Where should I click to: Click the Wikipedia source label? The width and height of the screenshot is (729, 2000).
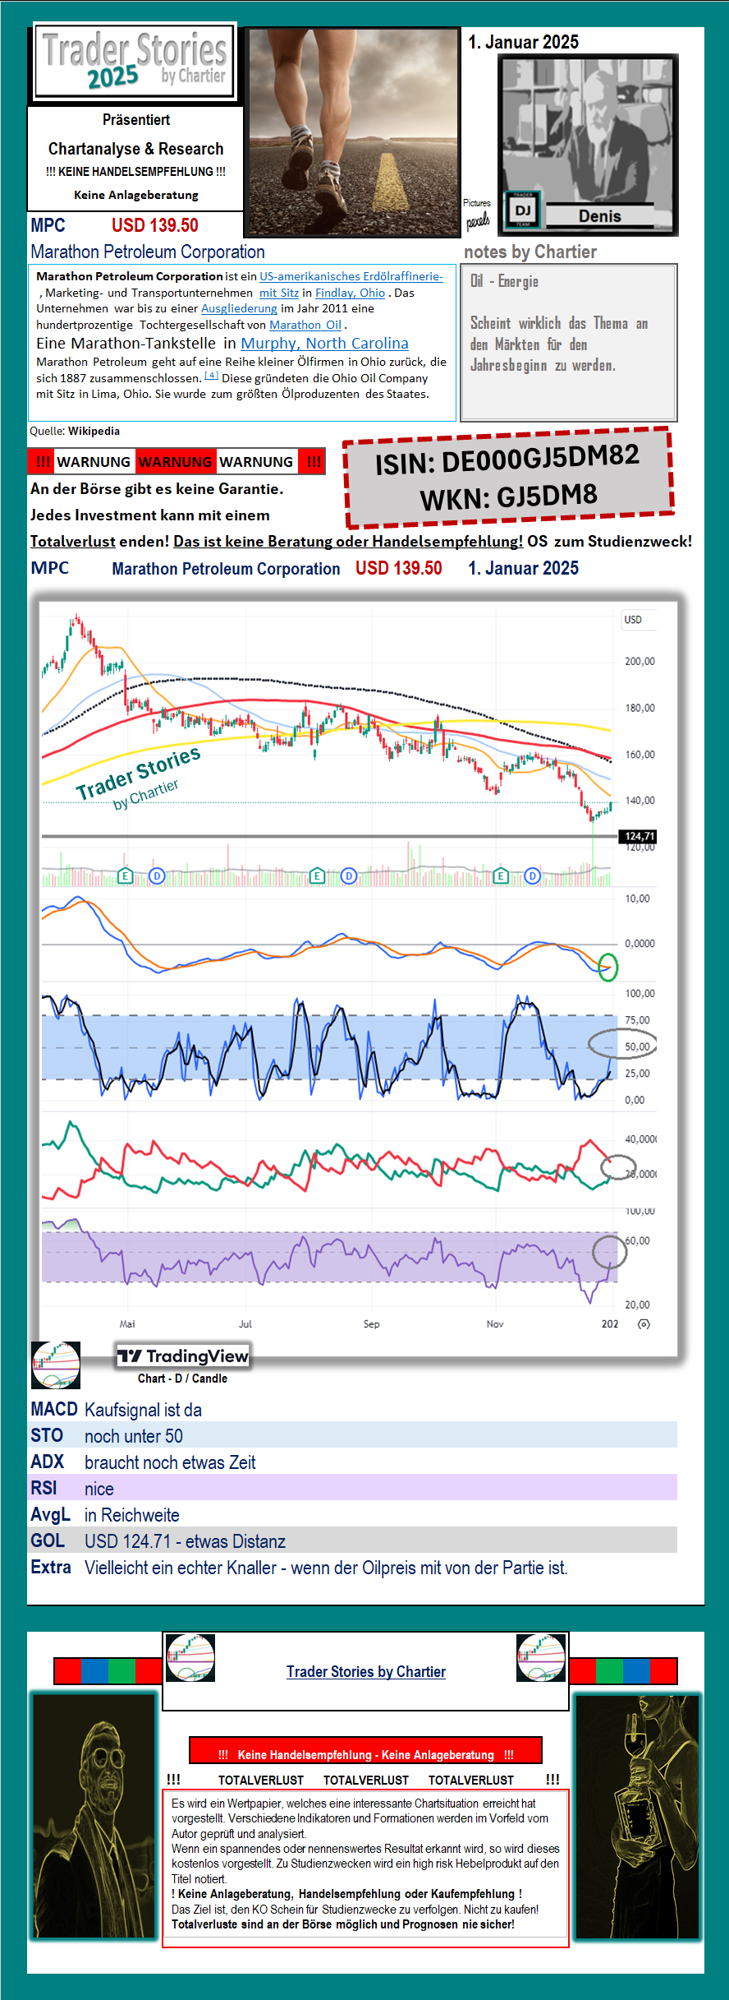(94, 431)
